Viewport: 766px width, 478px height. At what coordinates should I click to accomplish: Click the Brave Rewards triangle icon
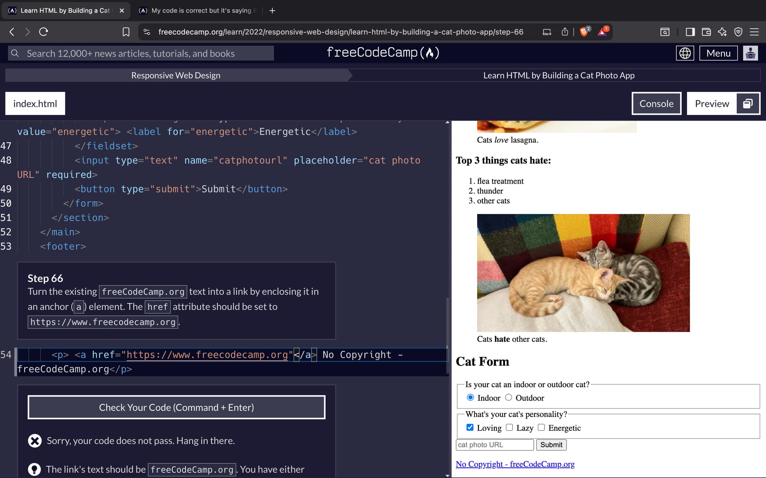tap(602, 32)
